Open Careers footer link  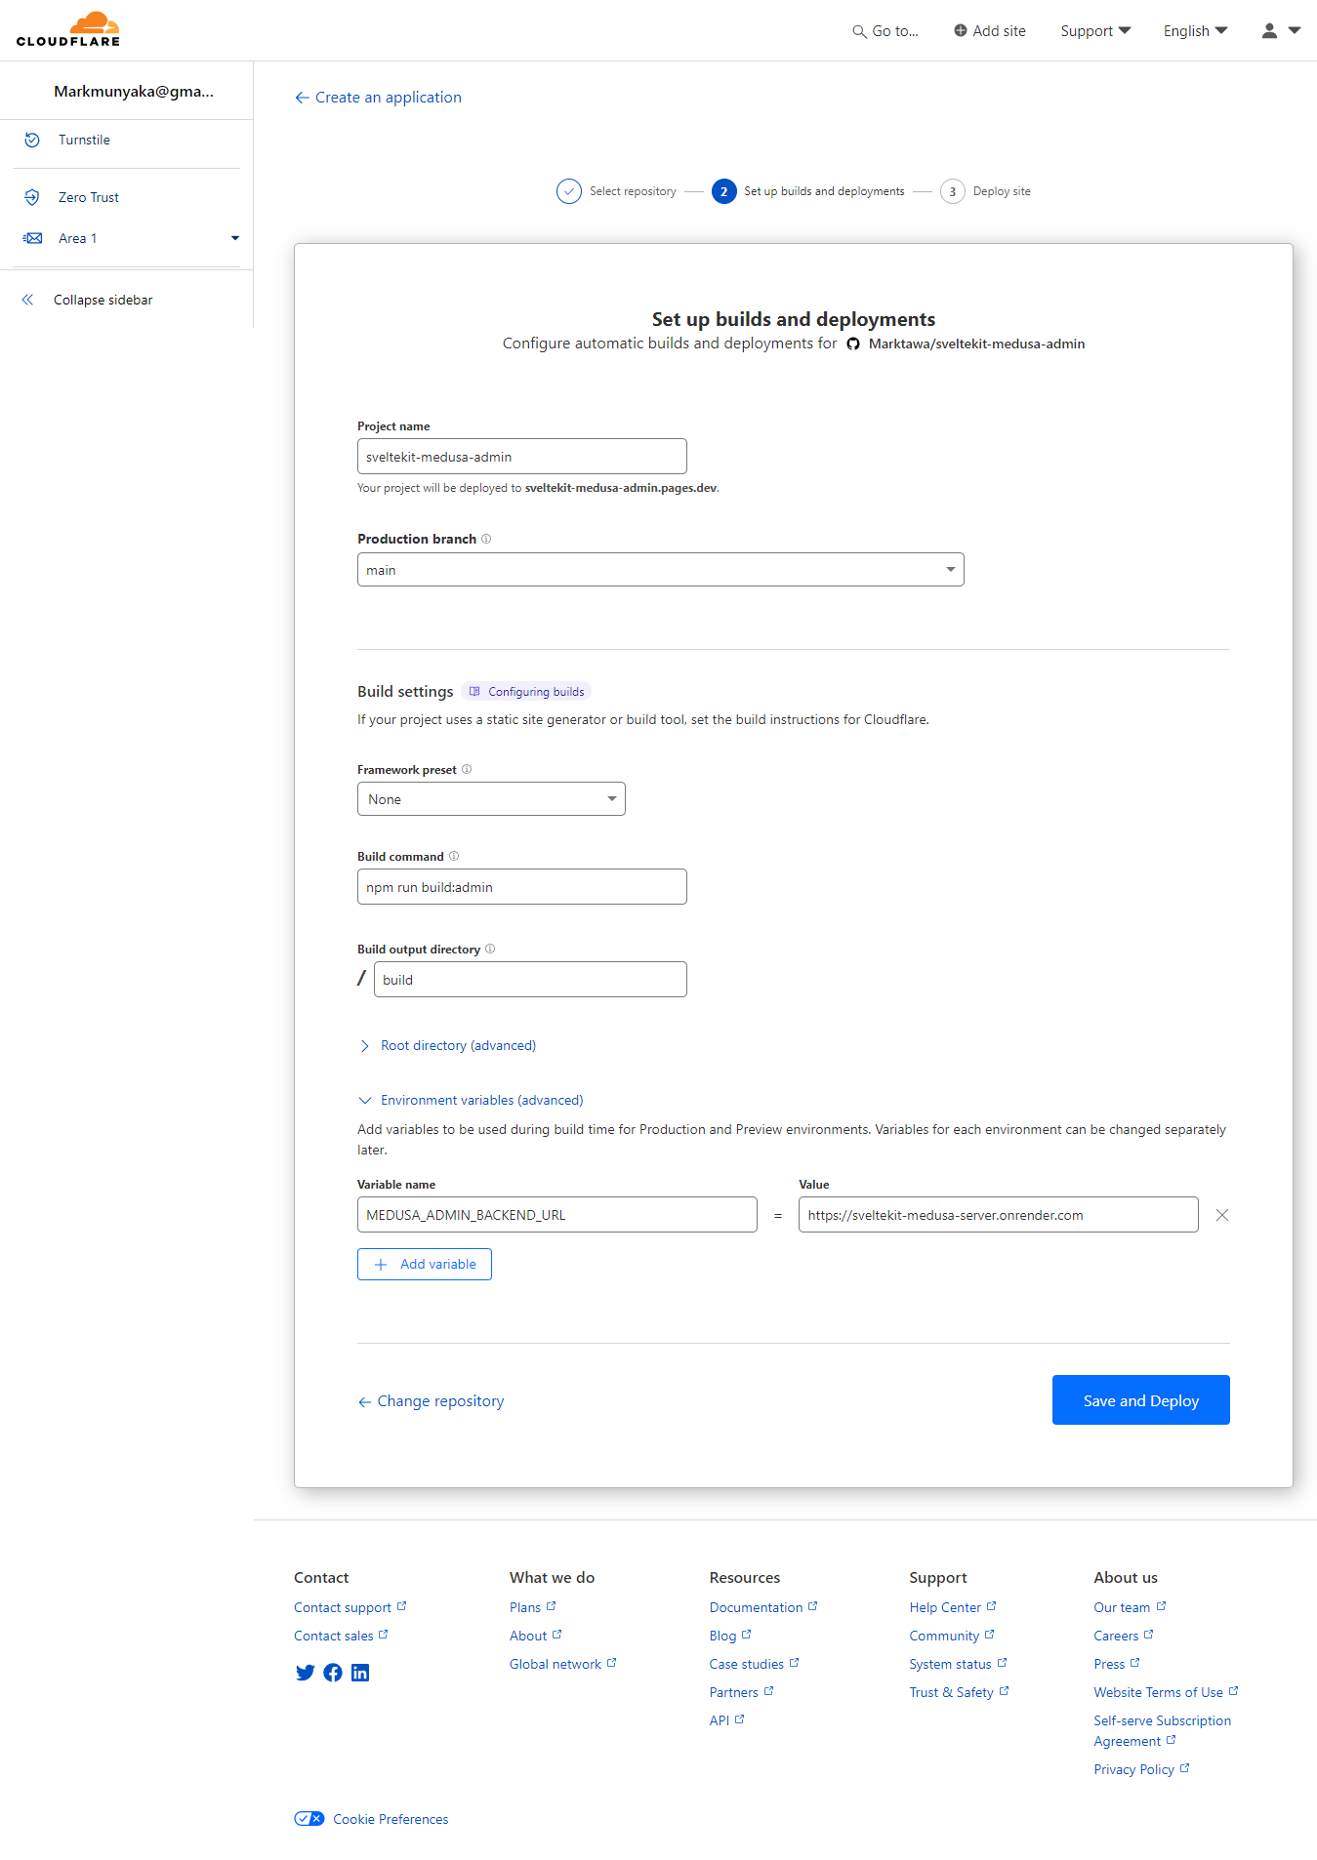click(1124, 1636)
